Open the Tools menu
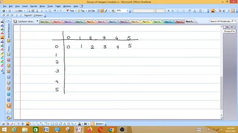This screenshot has width=238, height=133. click(x=50, y=6)
